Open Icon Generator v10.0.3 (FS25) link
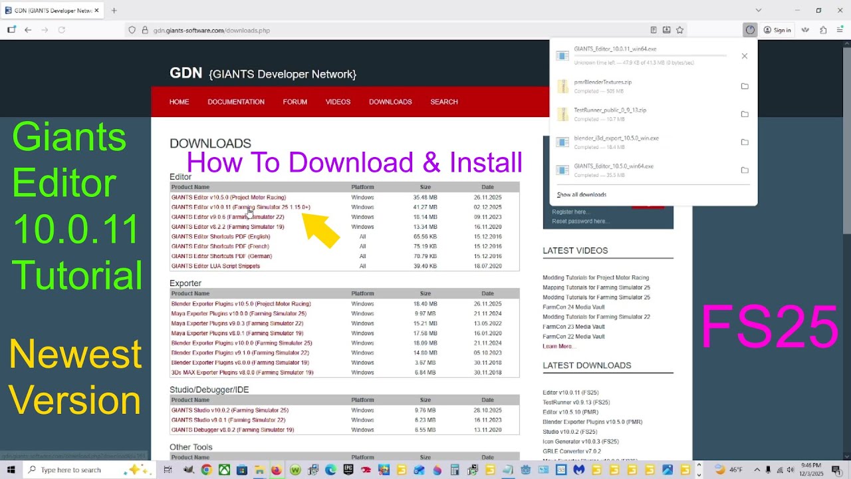851x479 pixels. 580,441
